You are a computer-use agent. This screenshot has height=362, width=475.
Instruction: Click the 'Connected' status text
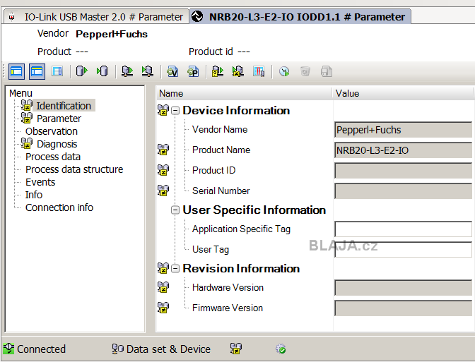coord(41,349)
